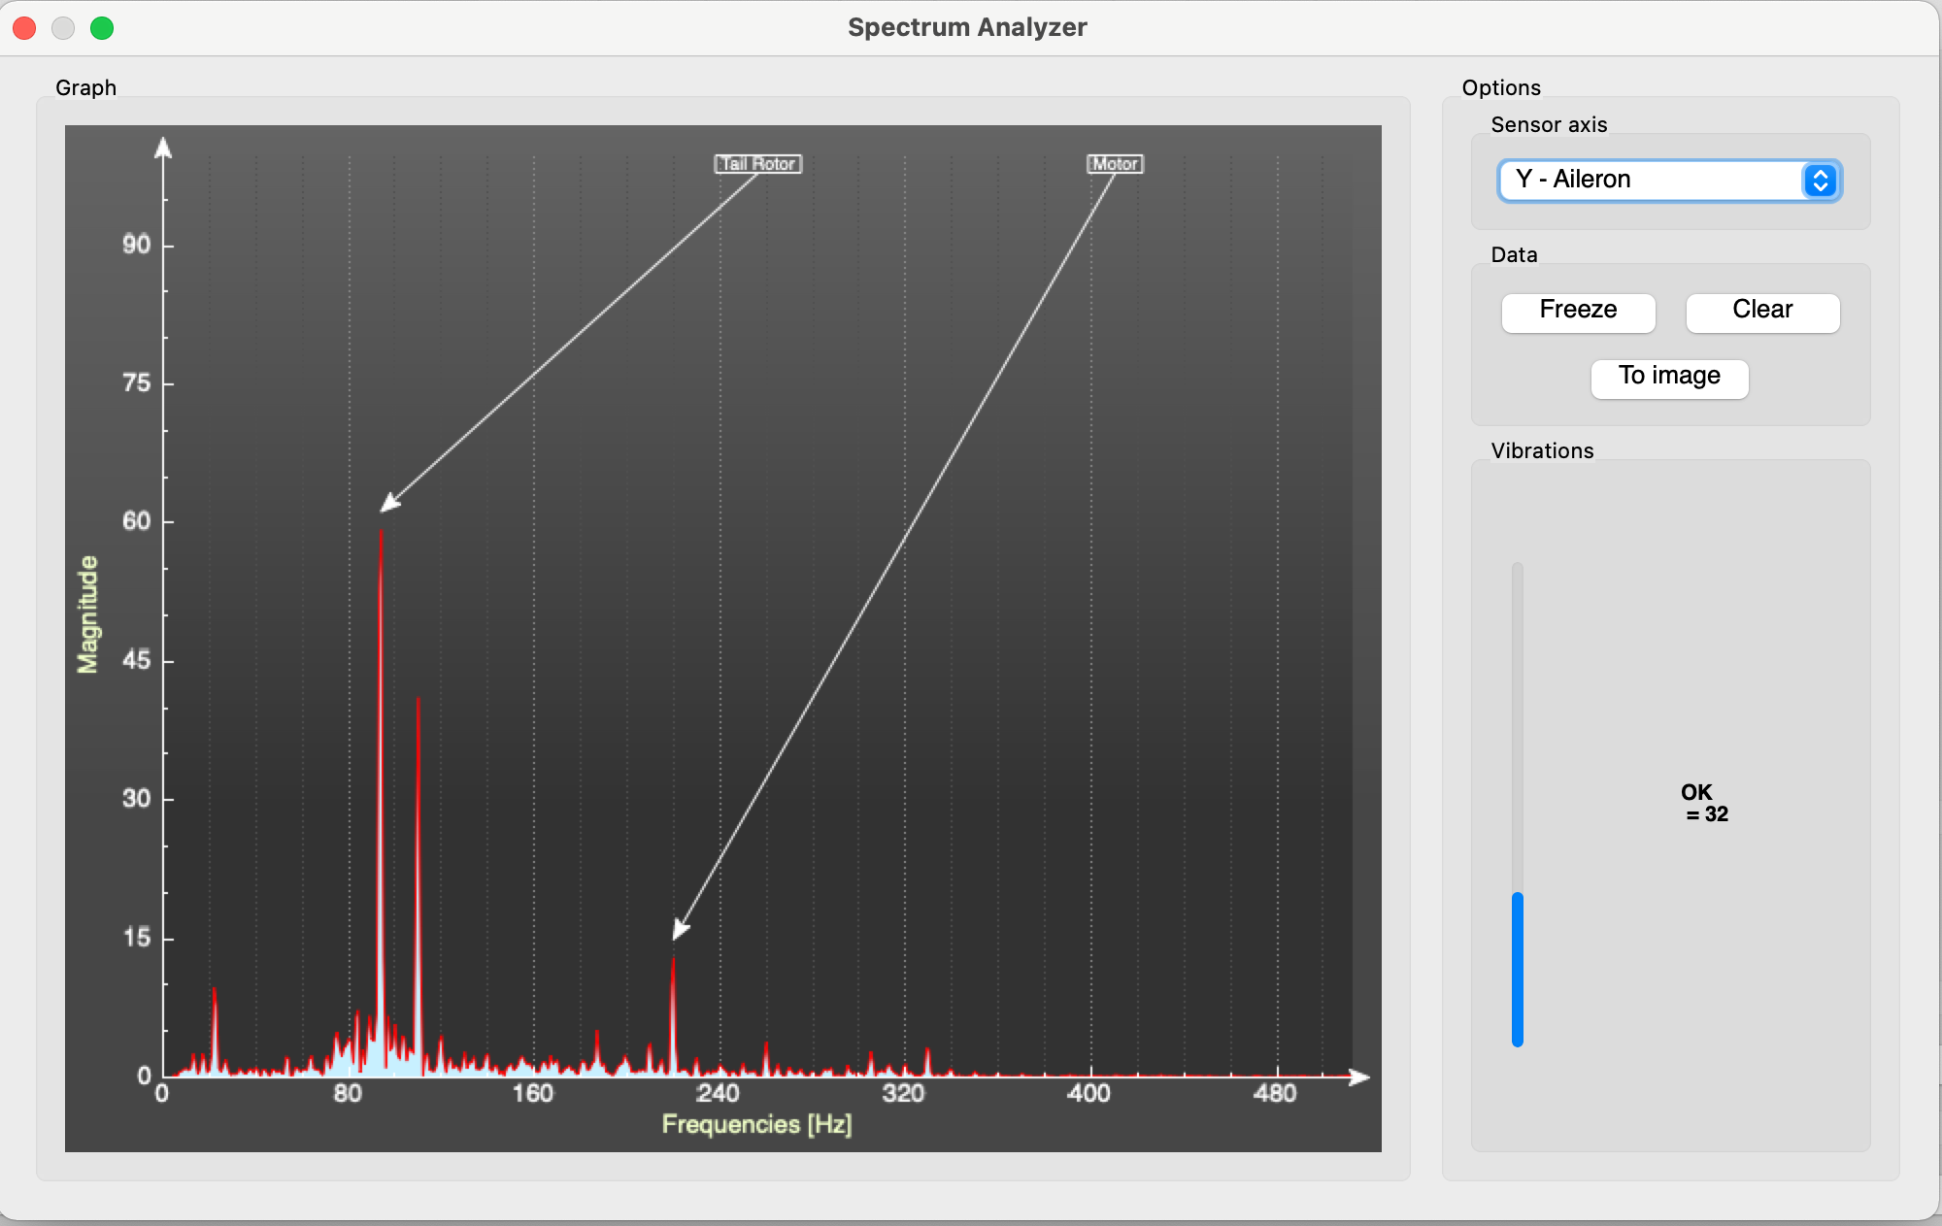Click the Motor annotation label
Screen dimensions: 1942x1226
click(1115, 164)
